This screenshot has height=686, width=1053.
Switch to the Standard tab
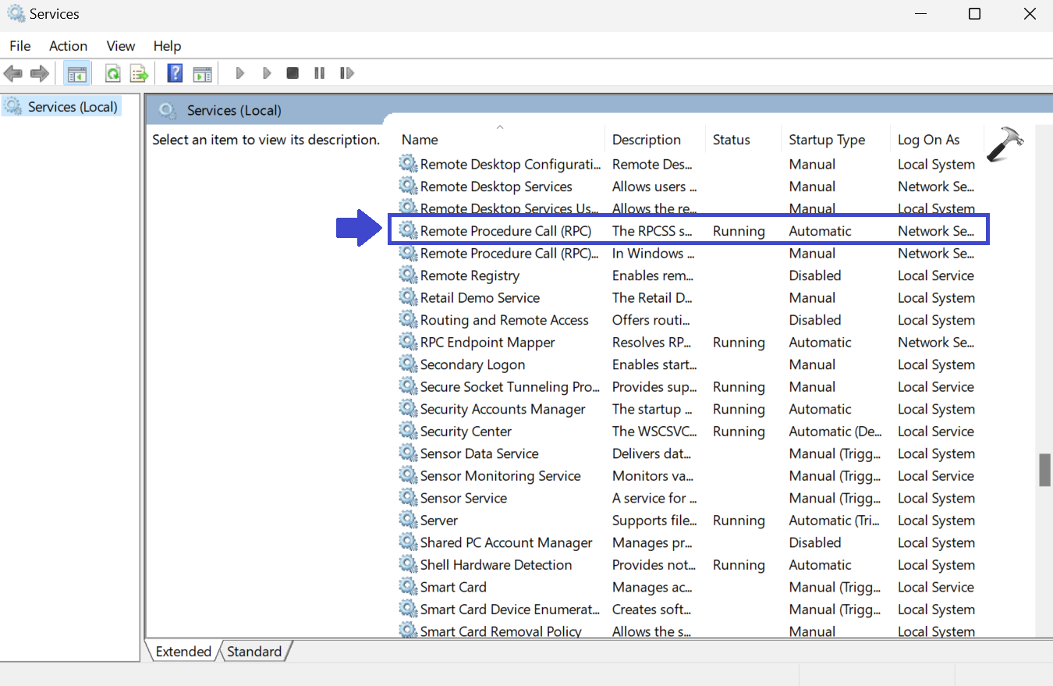click(x=254, y=652)
